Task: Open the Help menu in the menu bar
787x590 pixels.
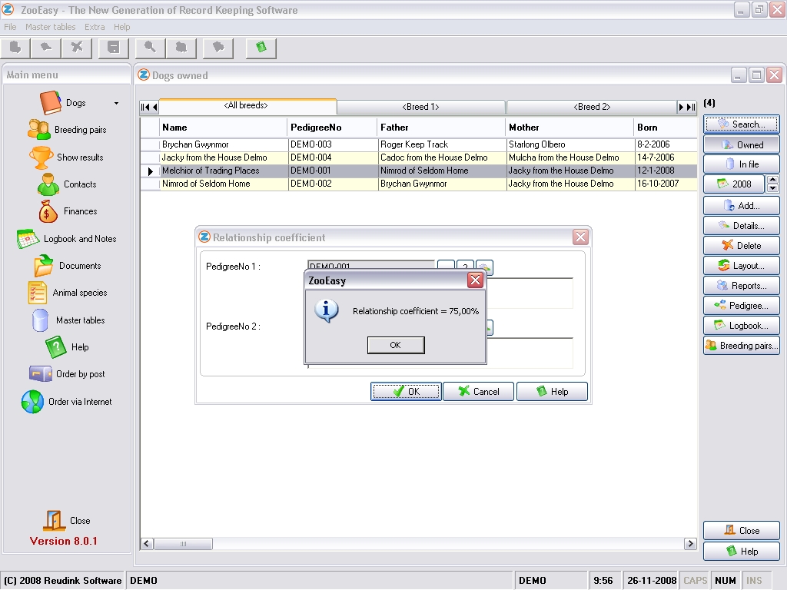Action: pos(121,27)
